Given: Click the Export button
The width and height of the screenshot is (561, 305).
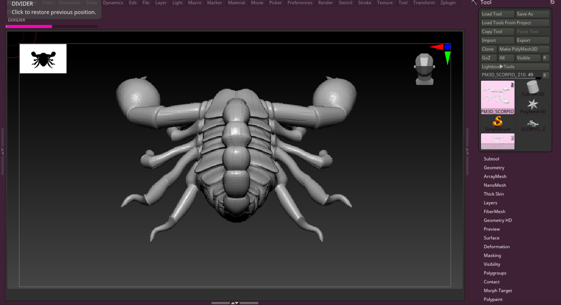Looking at the screenshot, I should [533, 40].
